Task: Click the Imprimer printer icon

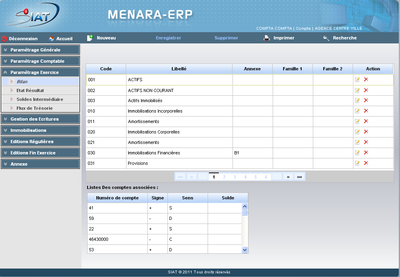Action: click(x=267, y=38)
